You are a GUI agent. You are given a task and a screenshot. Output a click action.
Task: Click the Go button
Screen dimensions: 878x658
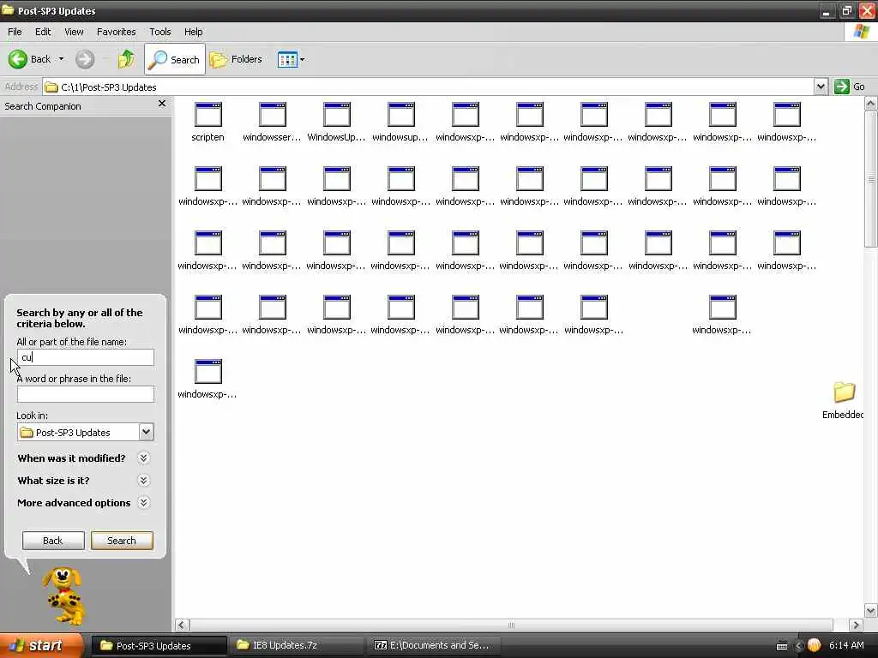tap(850, 87)
